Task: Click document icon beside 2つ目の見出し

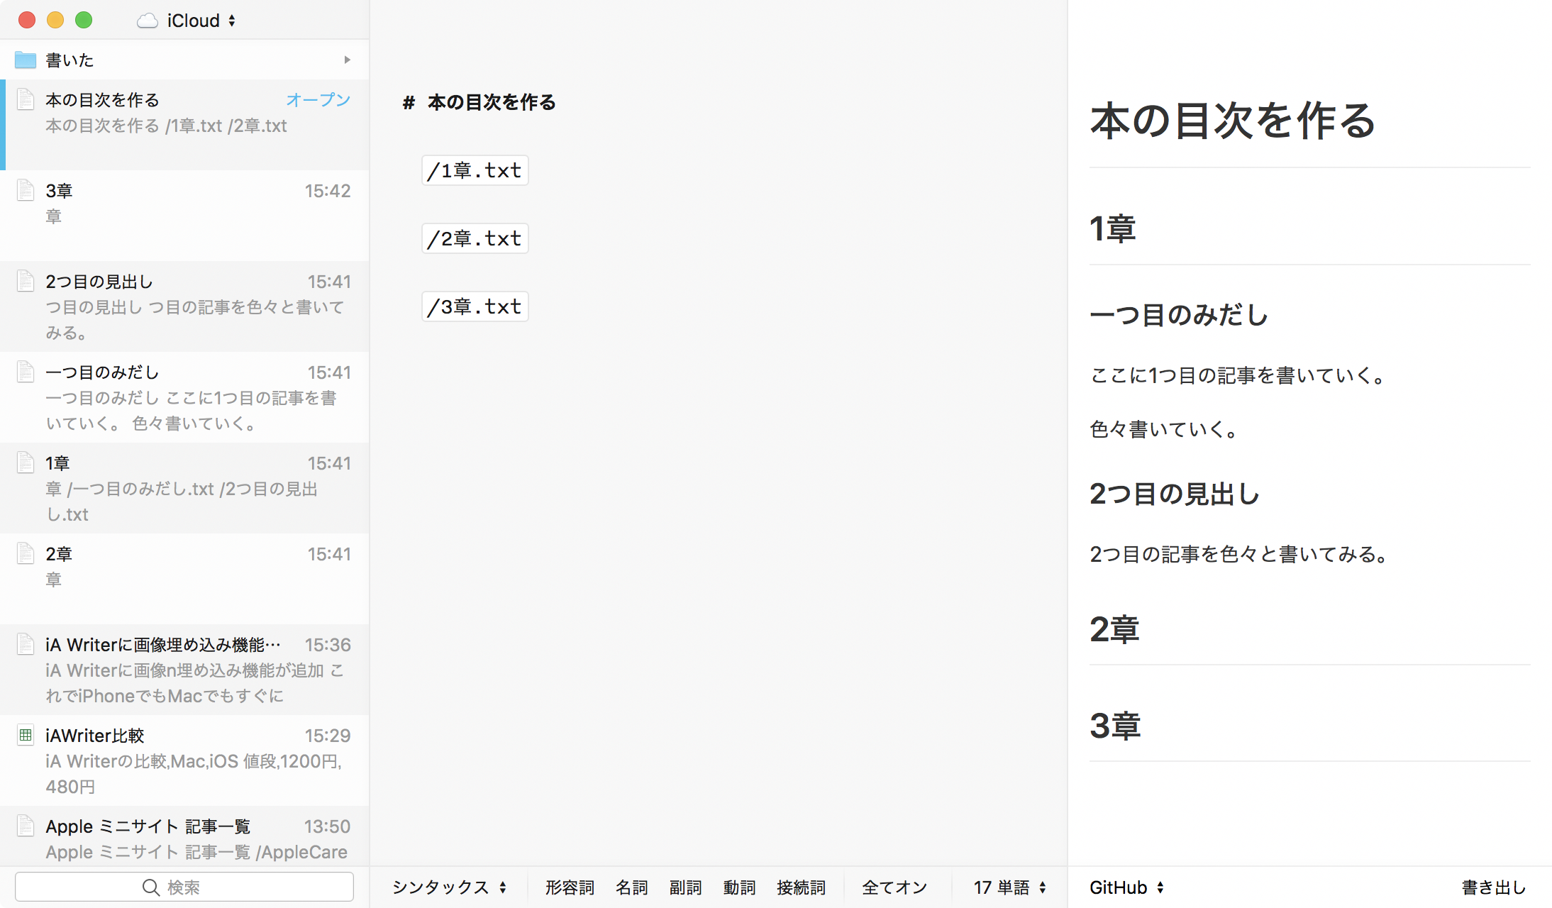Action: tap(26, 281)
